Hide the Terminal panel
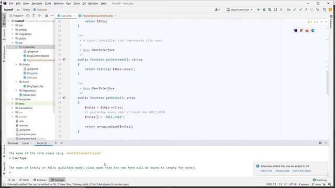 [x=326, y=143]
